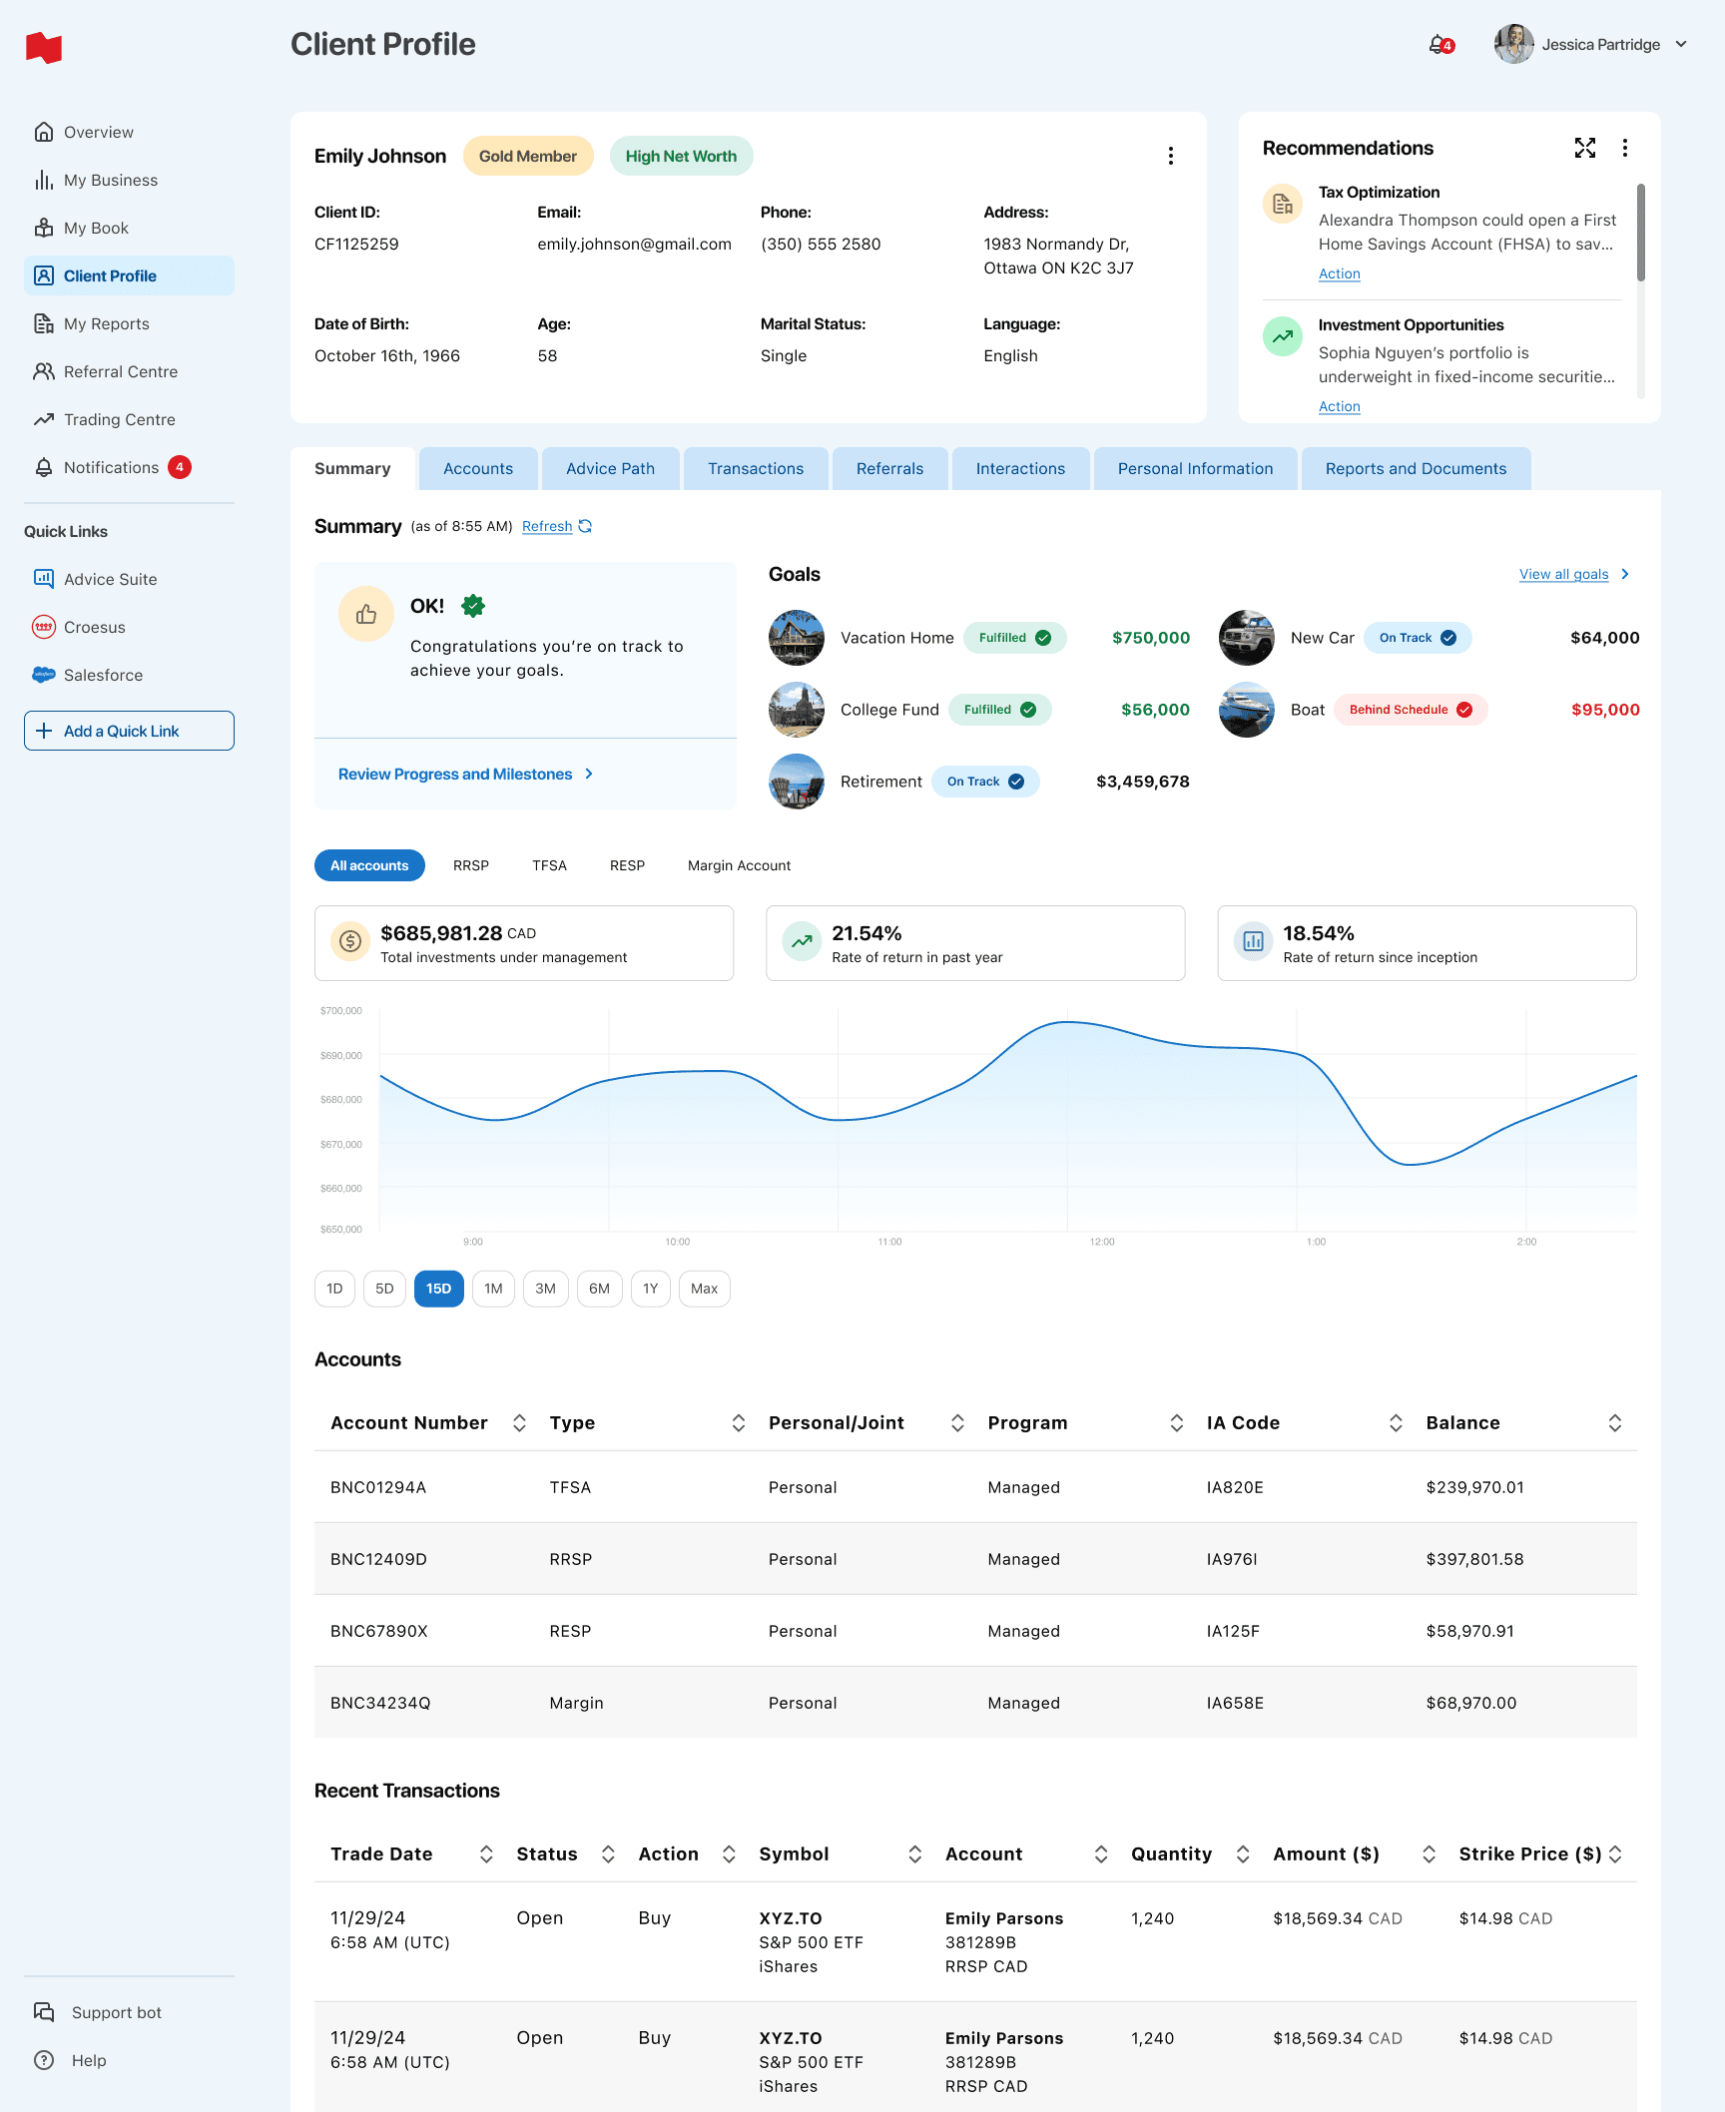Click Action link under Investment Opportunities
Viewport: 1725px width, 2112px height.
[x=1339, y=406]
